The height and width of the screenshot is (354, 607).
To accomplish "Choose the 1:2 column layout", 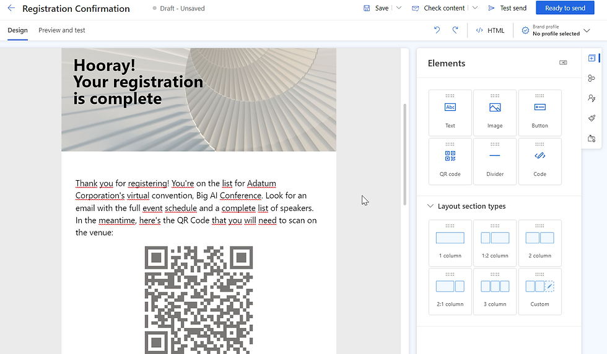I will point(495,243).
